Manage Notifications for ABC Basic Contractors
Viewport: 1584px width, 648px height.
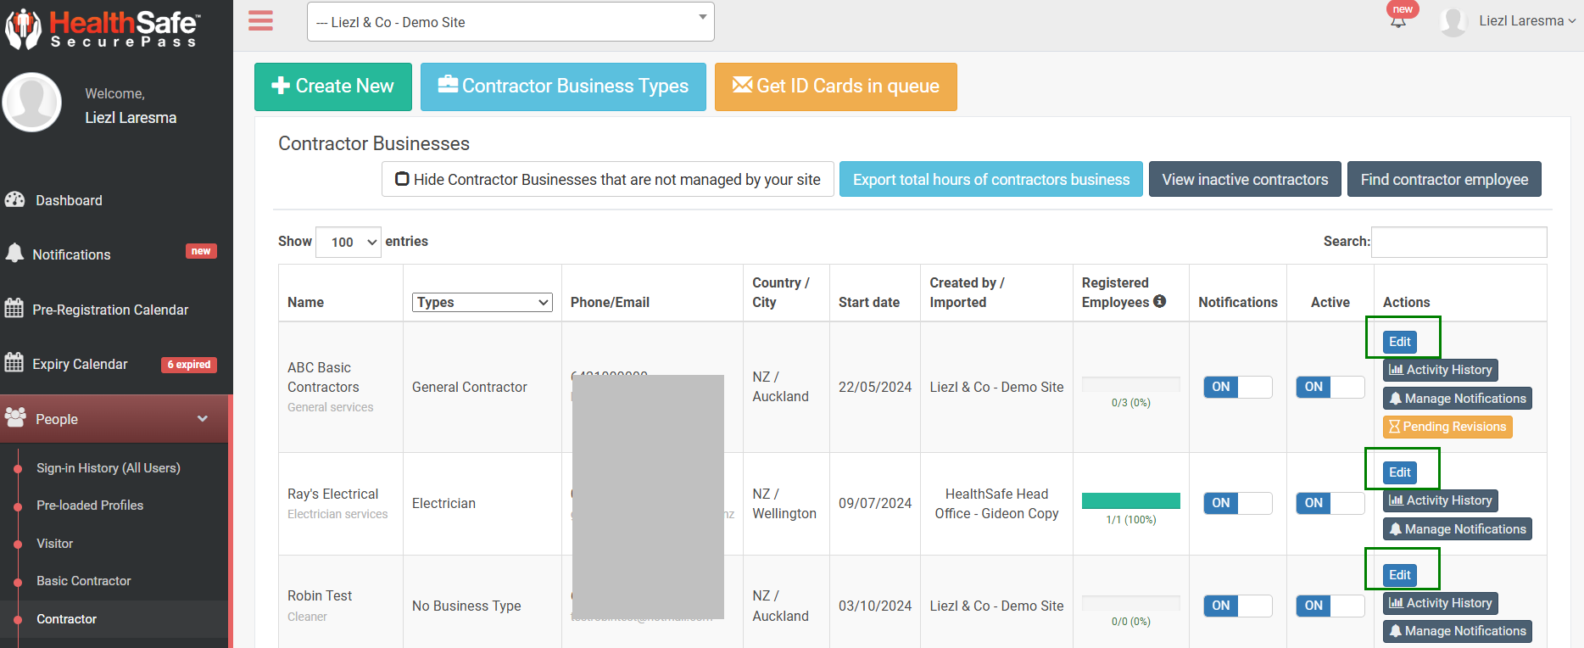click(1458, 399)
